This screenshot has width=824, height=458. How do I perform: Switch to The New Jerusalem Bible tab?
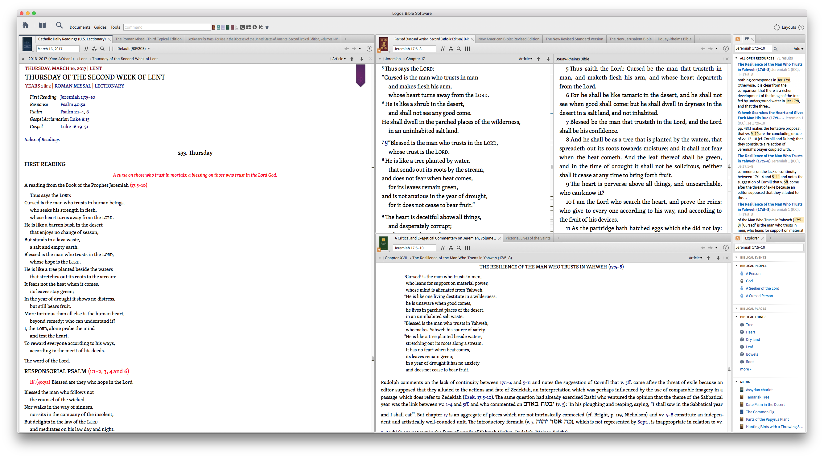click(630, 39)
